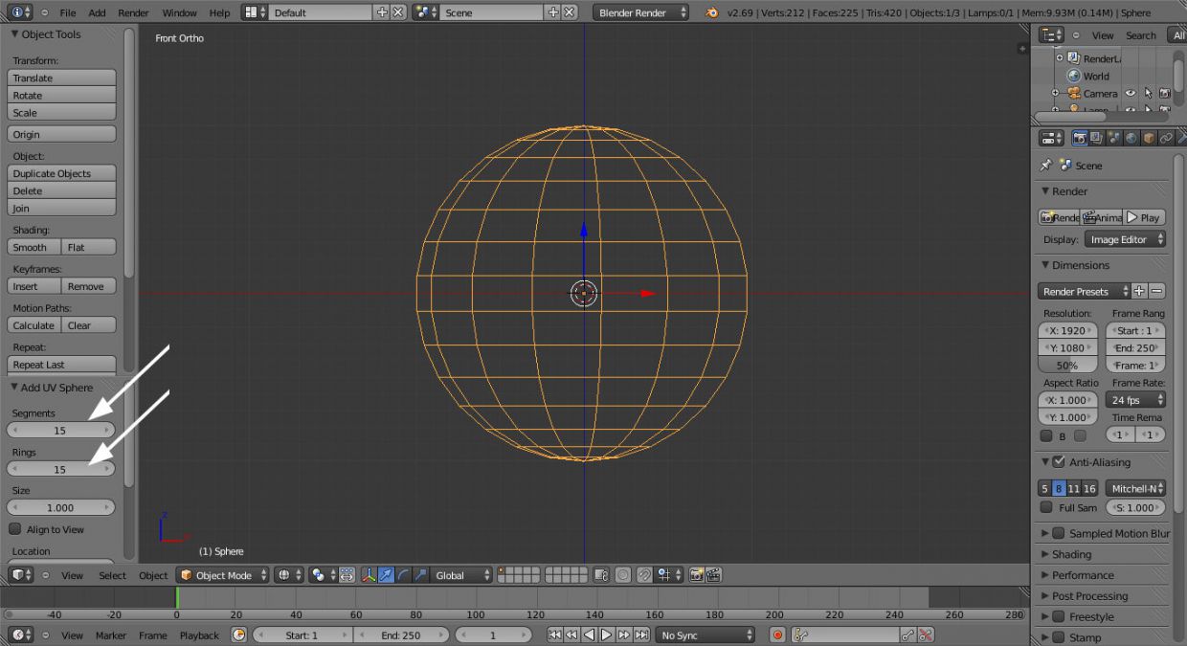Enable the Stamp checkbox
Viewport: 1187px width, 646px height.
tap(1059, 637)
